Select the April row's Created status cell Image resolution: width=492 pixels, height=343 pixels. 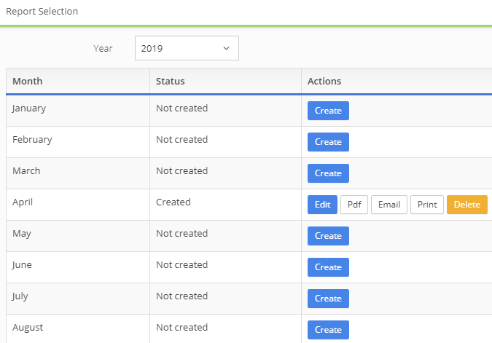[x=173, y=202]
